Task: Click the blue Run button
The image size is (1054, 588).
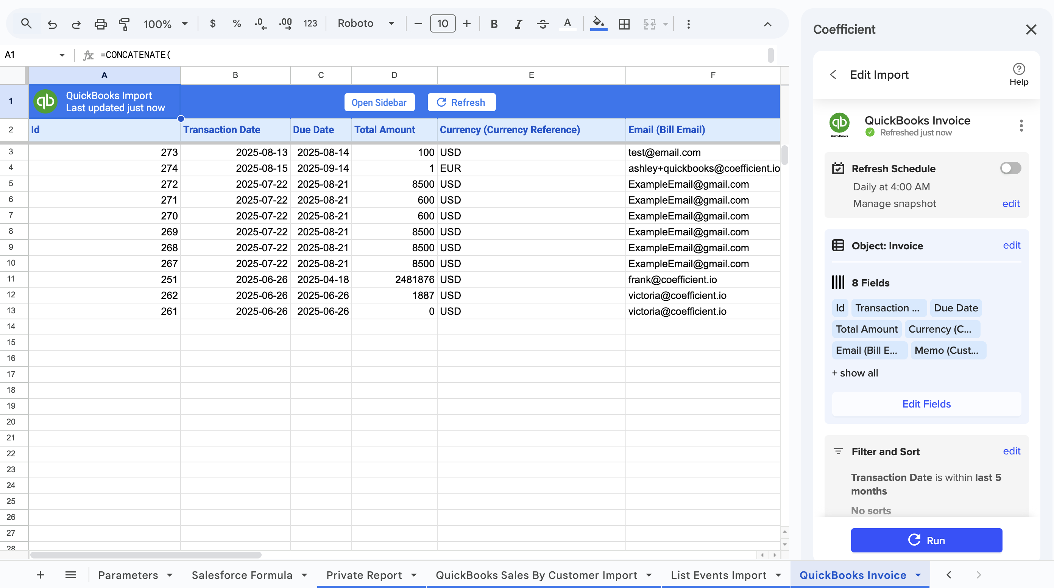Action: pyautogui.click(x=926, y=540)
